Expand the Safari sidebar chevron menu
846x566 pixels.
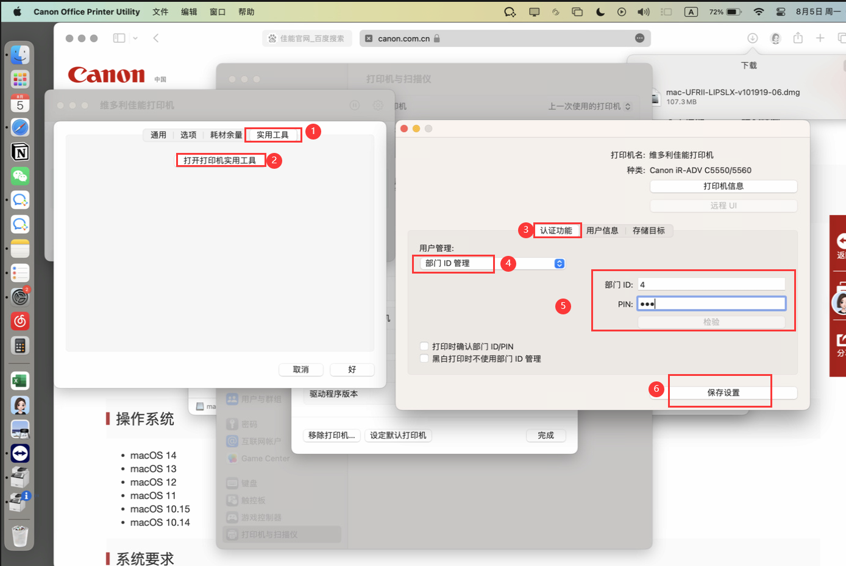pos(135,38)
